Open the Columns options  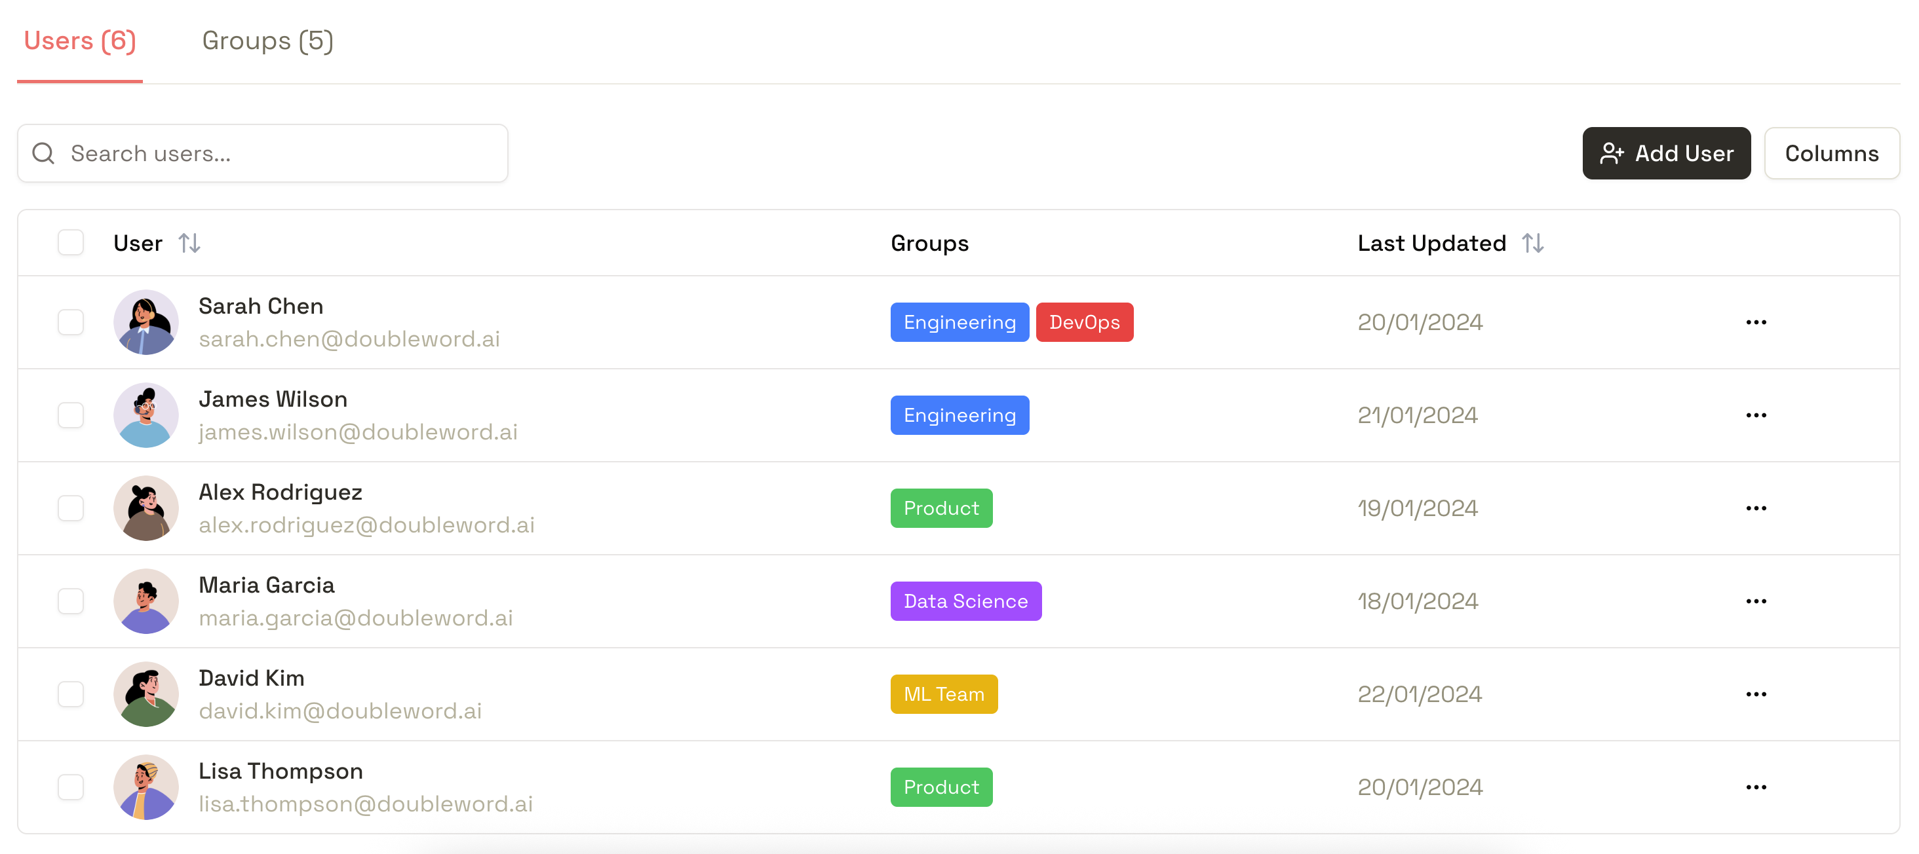[1832, 153]
